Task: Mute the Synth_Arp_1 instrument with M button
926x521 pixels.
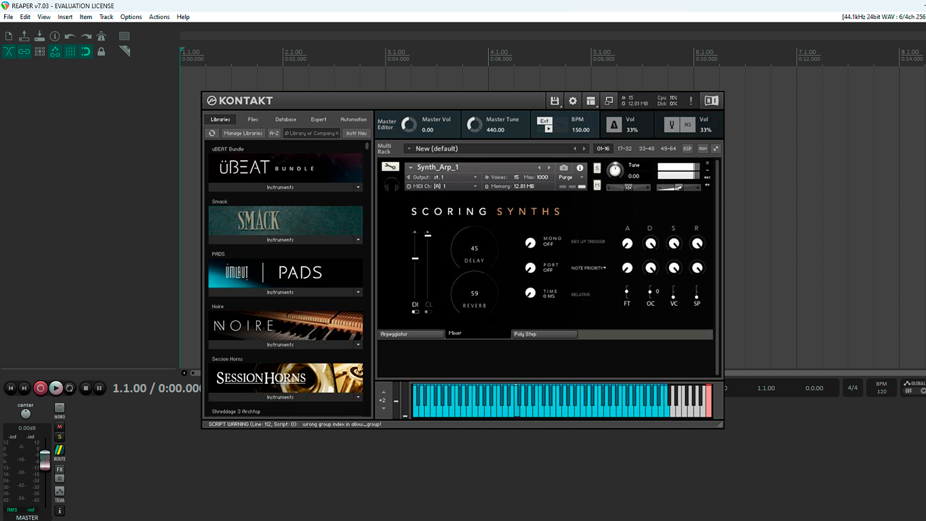Action: point(597,185)
